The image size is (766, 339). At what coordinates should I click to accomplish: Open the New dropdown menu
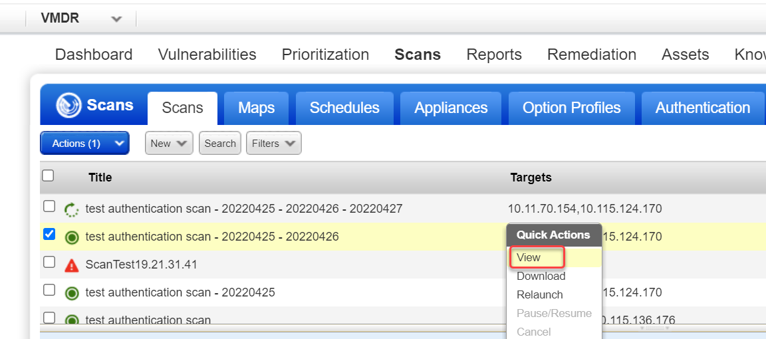click(x=170, y=143)
